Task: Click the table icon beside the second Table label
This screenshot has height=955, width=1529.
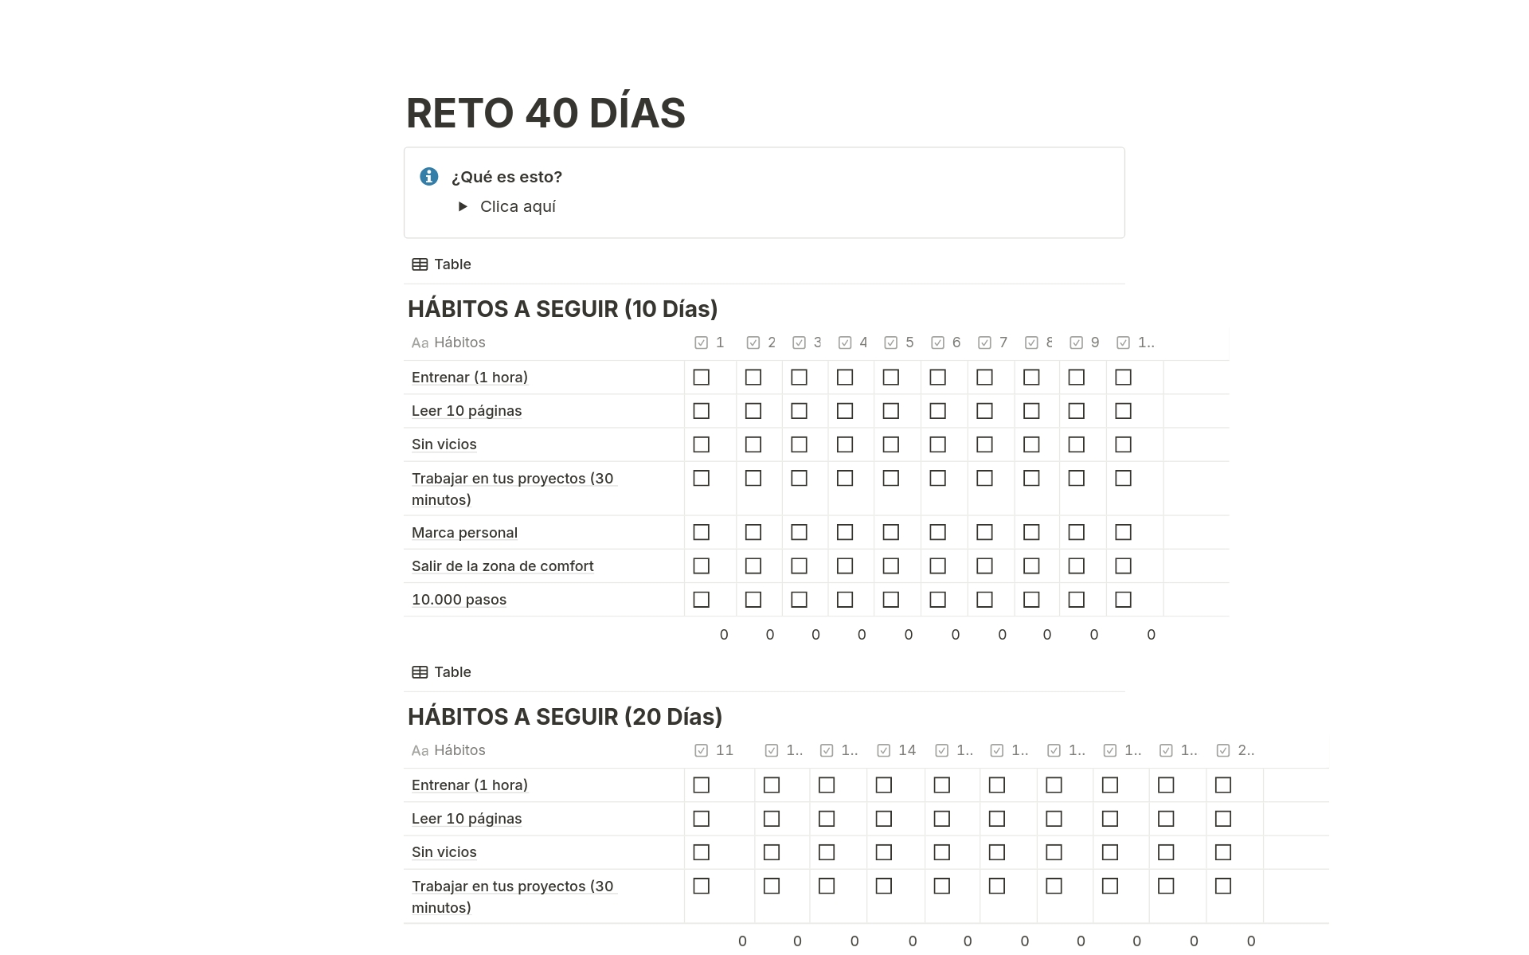Action: [x=420, y=671]
